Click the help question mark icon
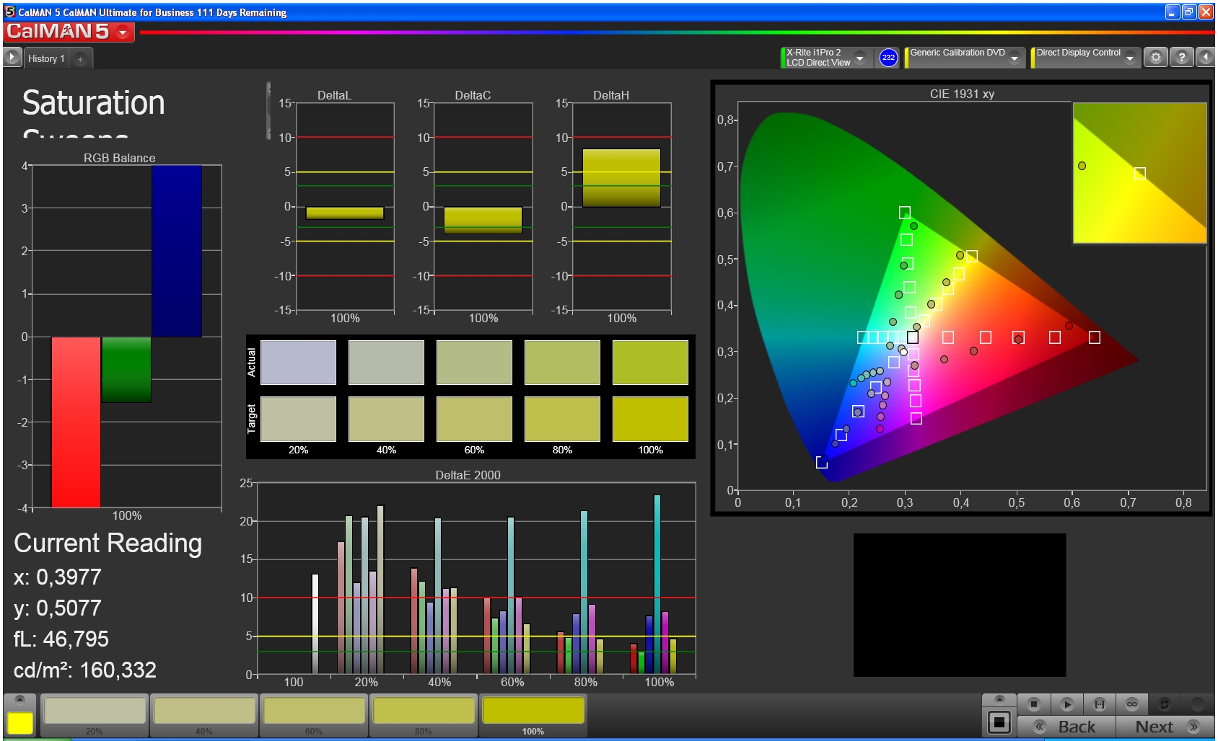The height and width of the screenshot is (741, 1218). pos(1181,58)
